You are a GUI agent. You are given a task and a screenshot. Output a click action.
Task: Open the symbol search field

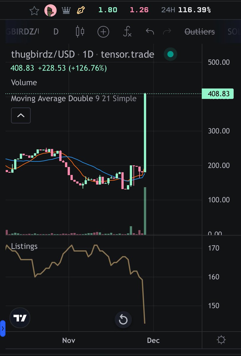[23, 32]
